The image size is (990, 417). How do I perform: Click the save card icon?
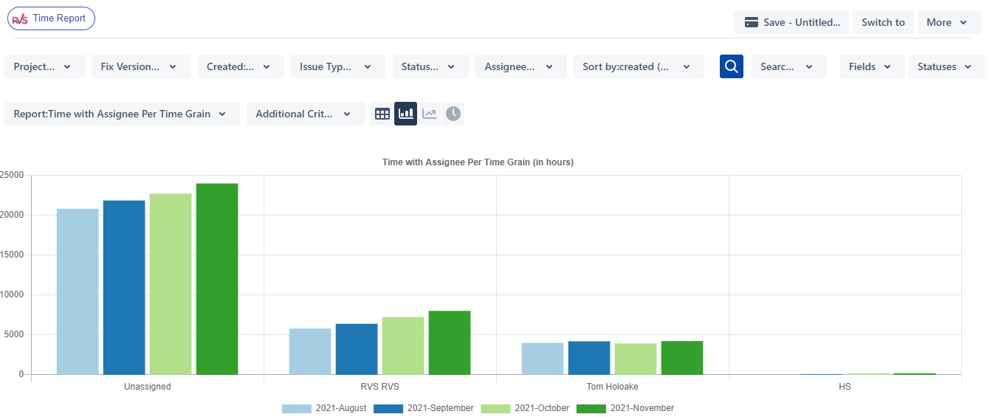[x=752, y=22]
